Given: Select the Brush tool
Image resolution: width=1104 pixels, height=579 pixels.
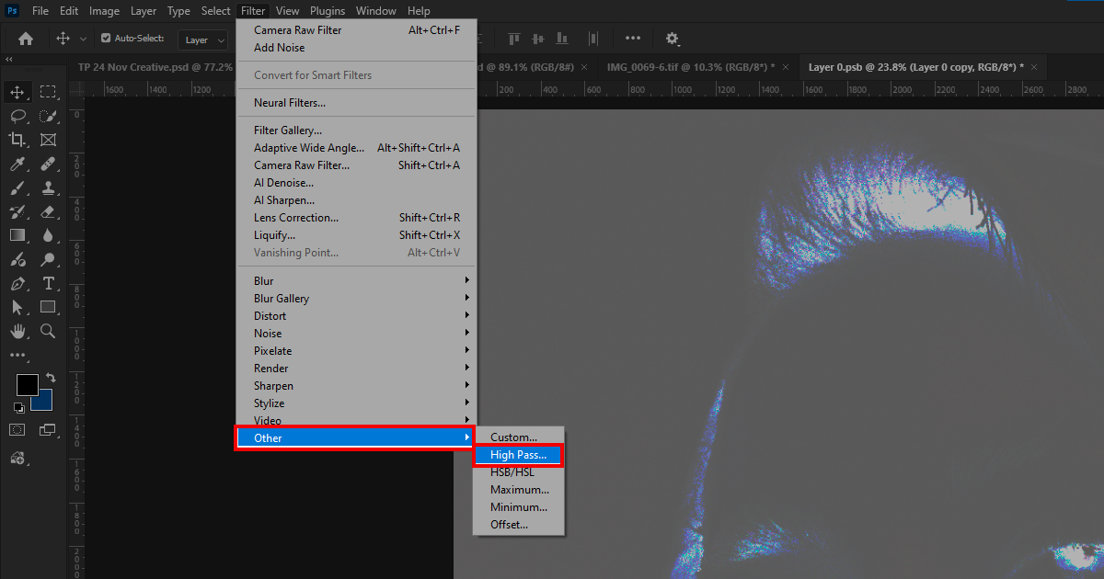Looking at the screenshot, I should pyautogui.click(x=17, y=187).
